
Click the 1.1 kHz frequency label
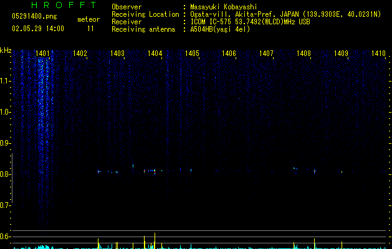point(6,81)
